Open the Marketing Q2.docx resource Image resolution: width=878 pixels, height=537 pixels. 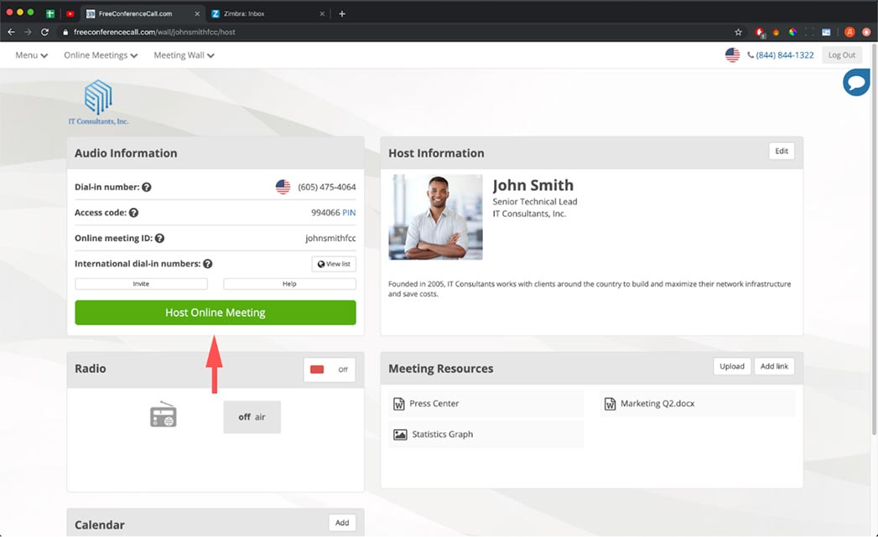[657, 404]
